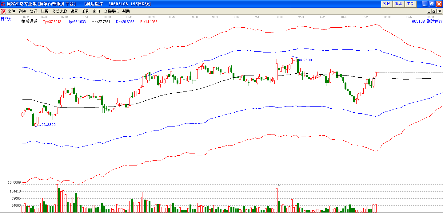The height and width of the screenshot is (214, 443).
Task: Click the 论坛 button
Action: coord(398,4)
